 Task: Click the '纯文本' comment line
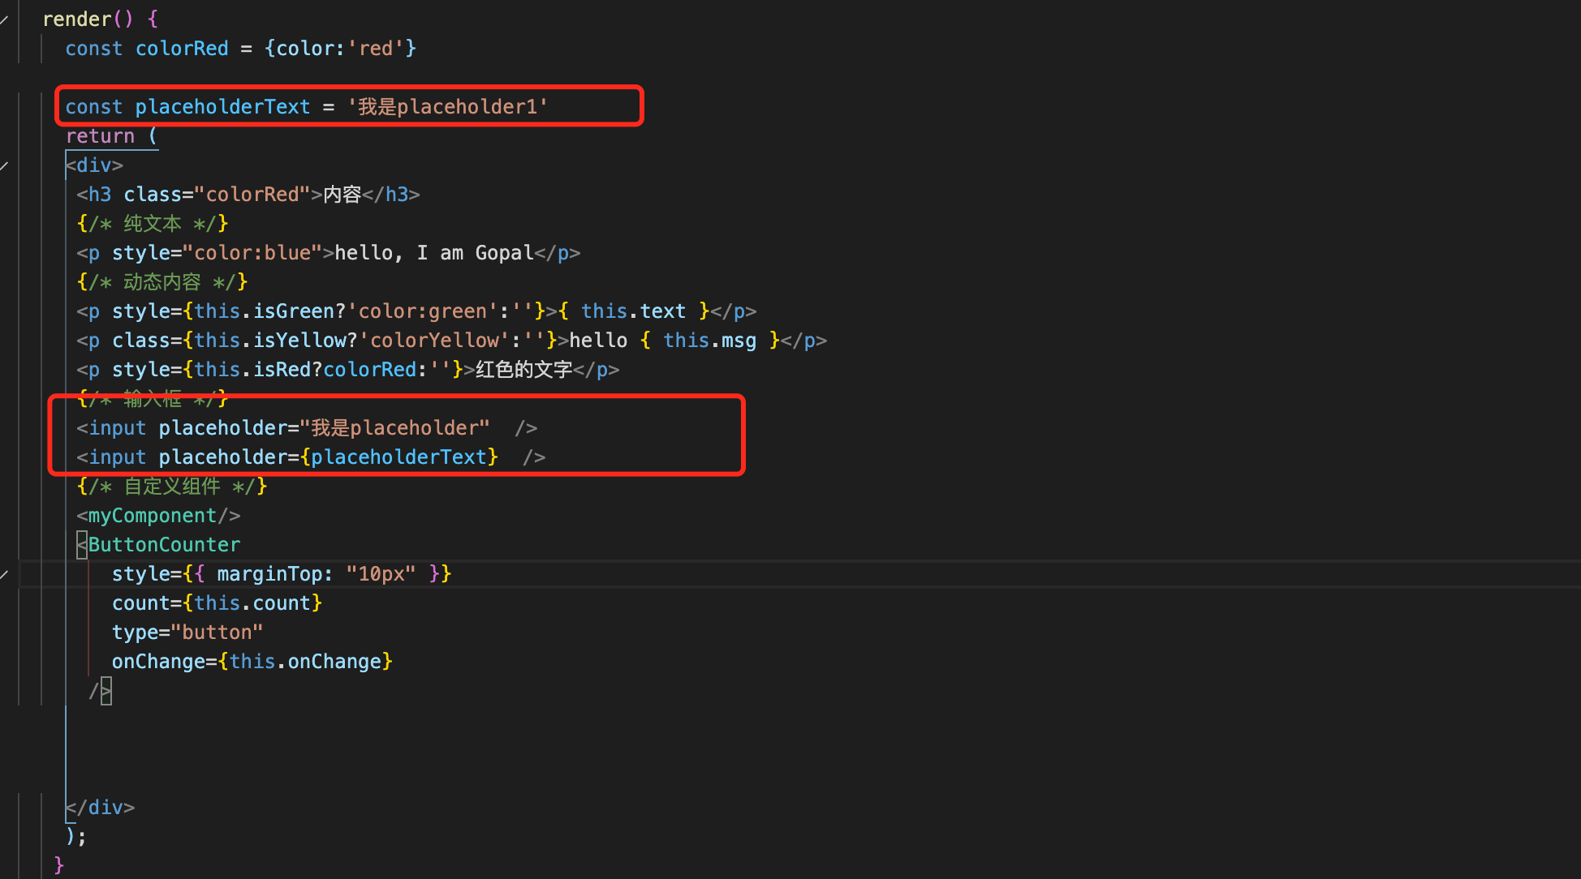click(153, 224)
